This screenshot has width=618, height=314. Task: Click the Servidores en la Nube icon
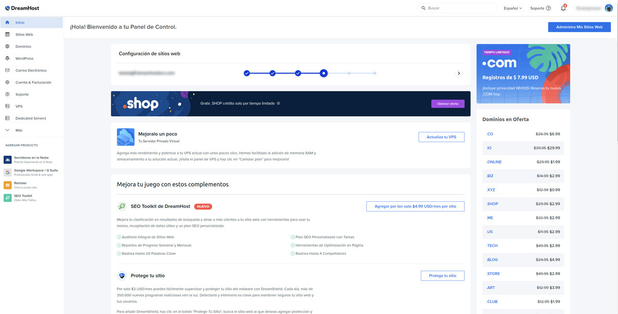point(8,160)
